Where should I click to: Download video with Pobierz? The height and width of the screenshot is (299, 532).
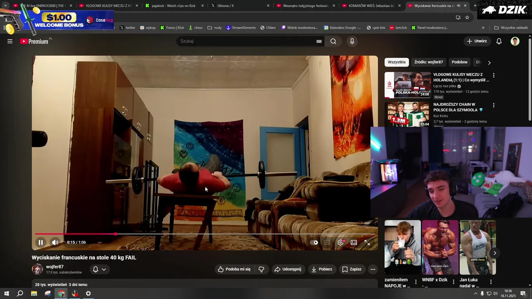(322, 269)
